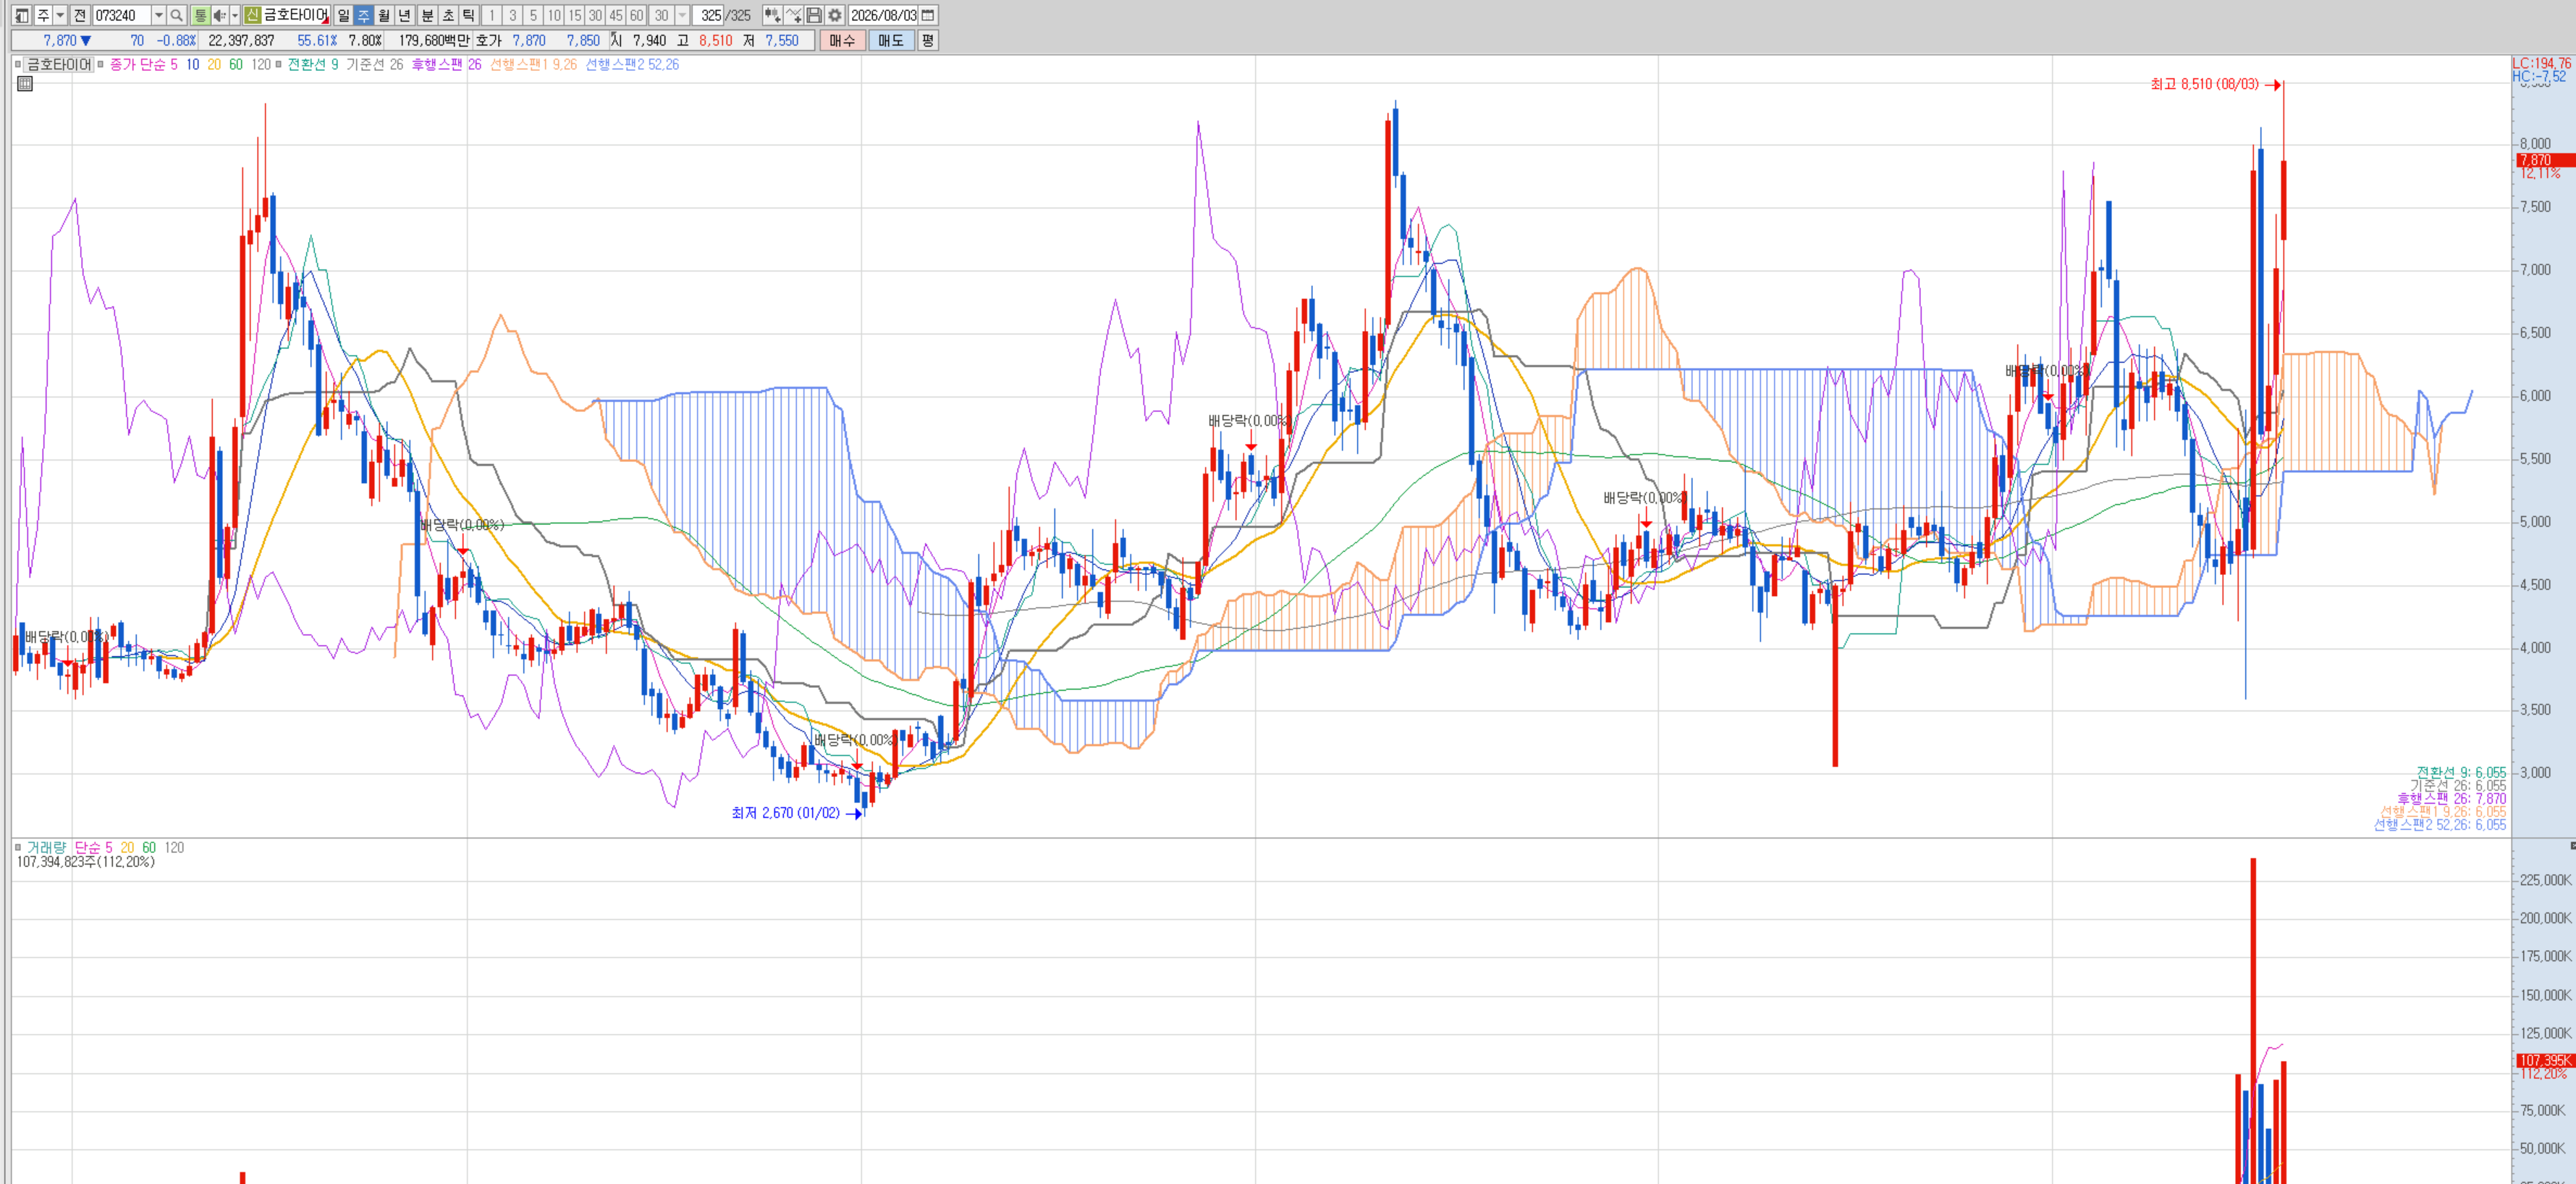Click the gray 120 moving average legend
The image size is (2576, 1184).
coord(261,64)
